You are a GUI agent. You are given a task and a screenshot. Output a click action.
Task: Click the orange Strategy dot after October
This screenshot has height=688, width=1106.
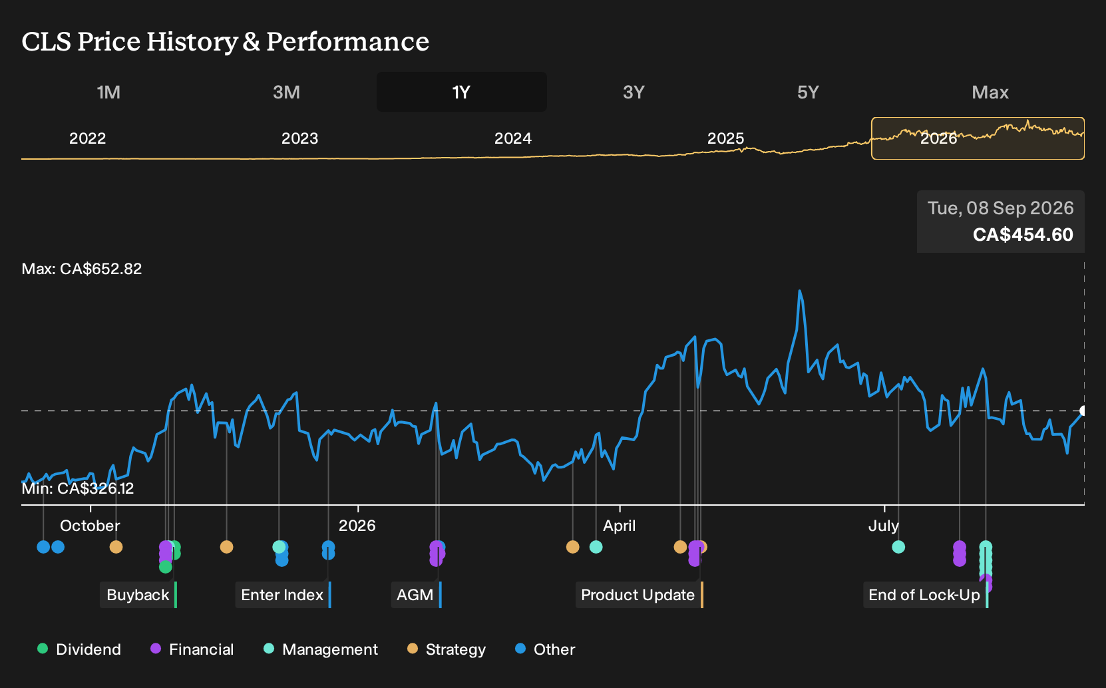pos(116,547)
